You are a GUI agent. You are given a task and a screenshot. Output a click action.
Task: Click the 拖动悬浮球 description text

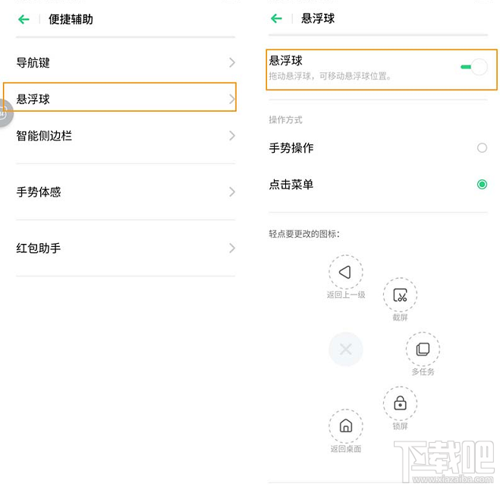[x=330, y=76]
